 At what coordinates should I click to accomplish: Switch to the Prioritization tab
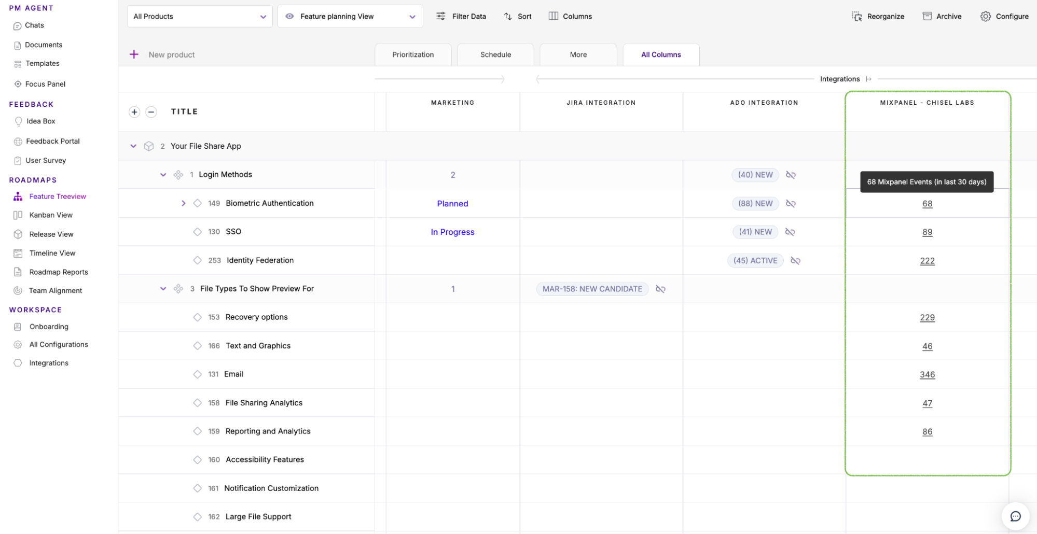(x=413, y=55)
